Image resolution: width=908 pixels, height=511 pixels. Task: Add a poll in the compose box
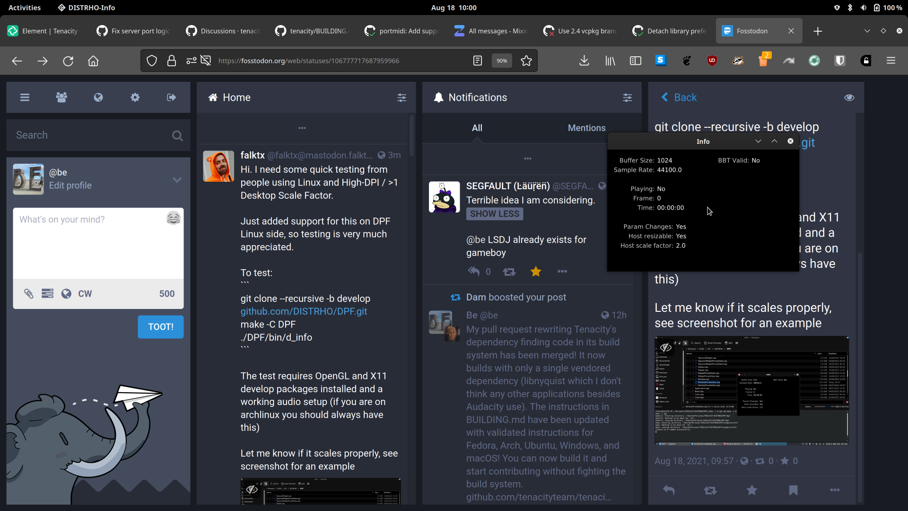click(47, 294)
